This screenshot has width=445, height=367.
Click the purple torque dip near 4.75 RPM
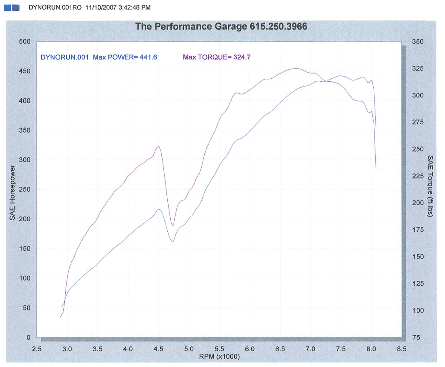[x=173, y=226]
